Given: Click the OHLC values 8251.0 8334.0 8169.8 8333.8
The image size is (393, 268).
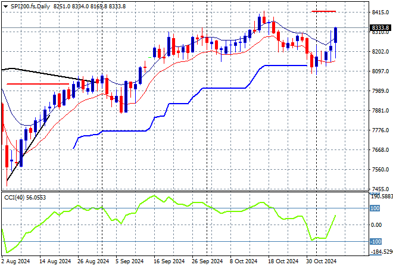Looking at the screenshot, I should tap(89, 7).
